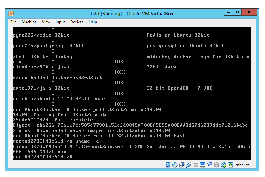The height and width of the screenshot is (177, 265).
Task: Open the Help menu
Action: tap(93, 22)
